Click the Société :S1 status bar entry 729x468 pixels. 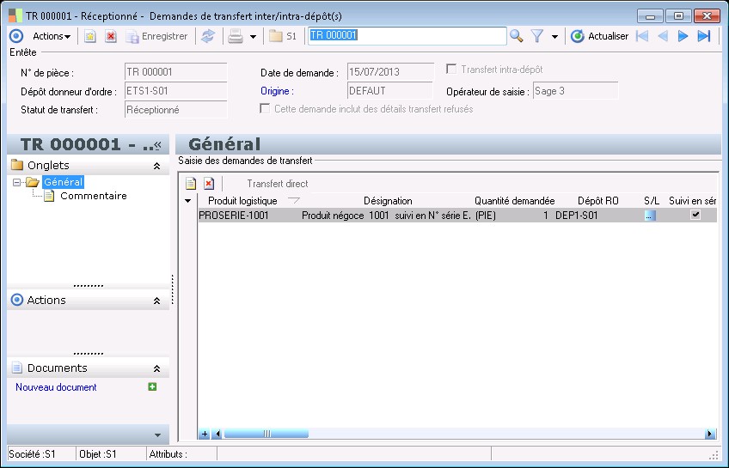(32, 454)
